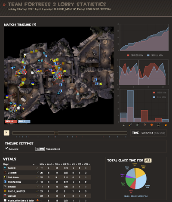
Task: Click the orange medic icon in last Vitals row
Action: (x=37, y=200)
